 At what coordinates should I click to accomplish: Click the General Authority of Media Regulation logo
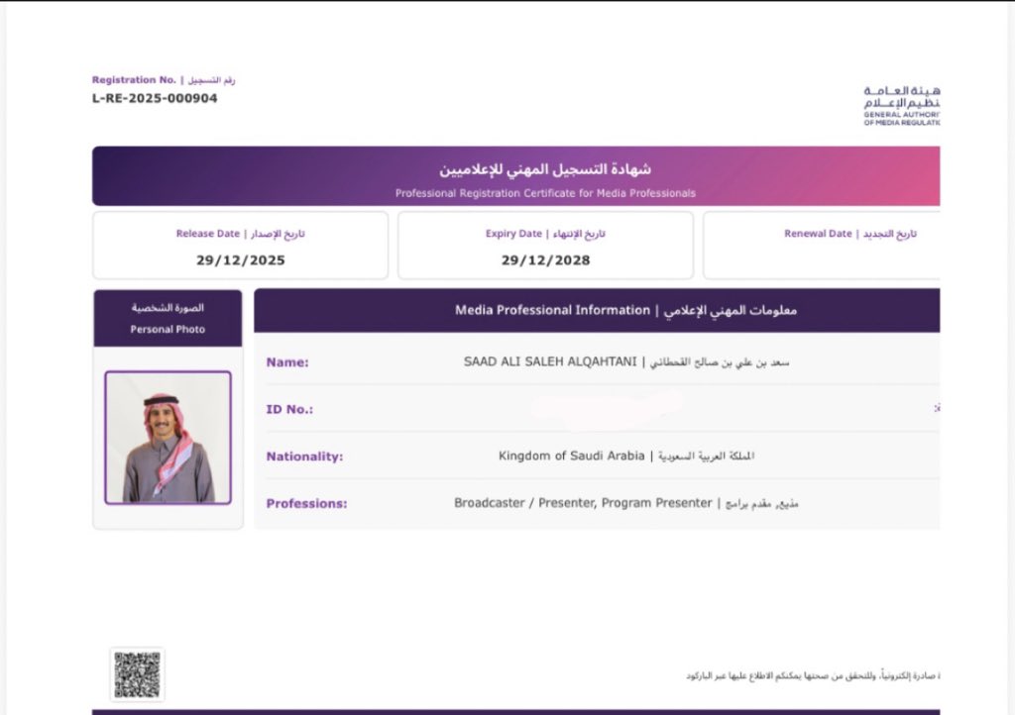[x=901, y=105]
